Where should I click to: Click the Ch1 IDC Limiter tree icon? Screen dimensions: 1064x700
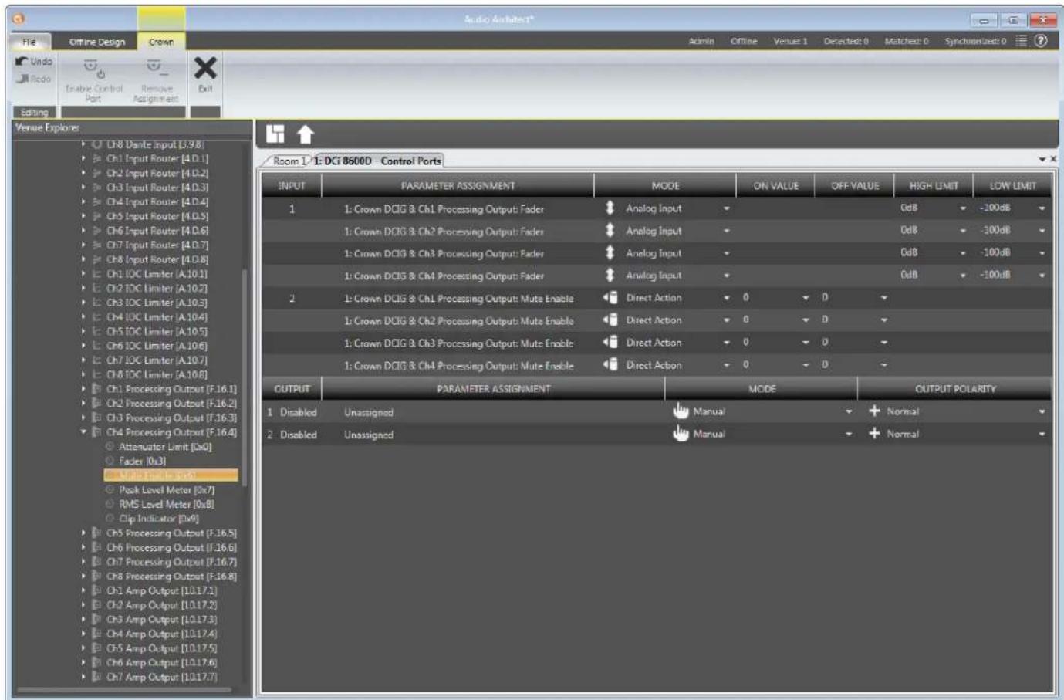click(x=97, y=274)
